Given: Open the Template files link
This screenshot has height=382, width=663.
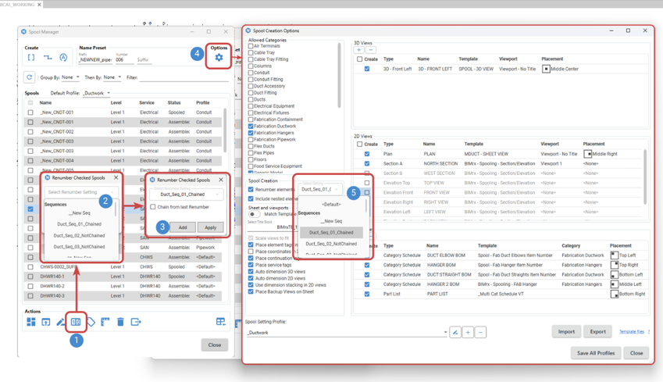Looking at the screenshot, I should [x=632, y=332].
